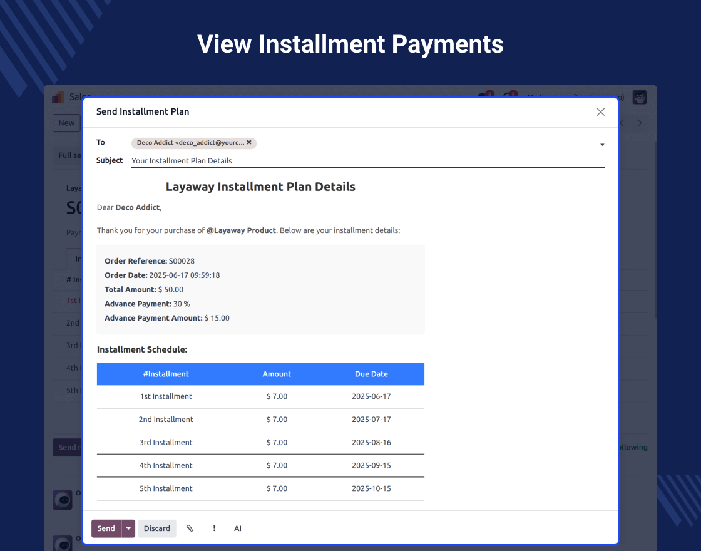701x551 pixels.
Task: Click the Amount column header
Action: coord(277,374)
